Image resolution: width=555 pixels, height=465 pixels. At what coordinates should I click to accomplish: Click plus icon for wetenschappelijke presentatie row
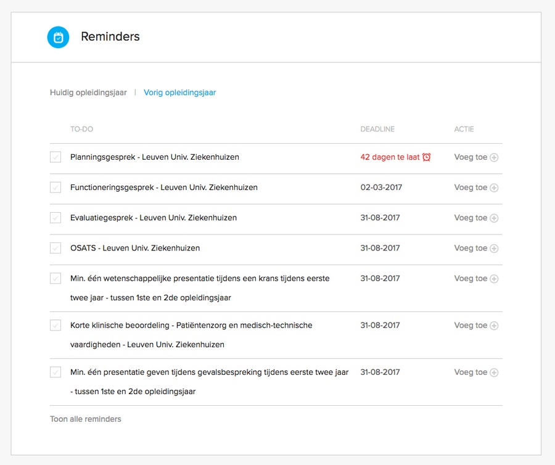click(x=494, y=279)
